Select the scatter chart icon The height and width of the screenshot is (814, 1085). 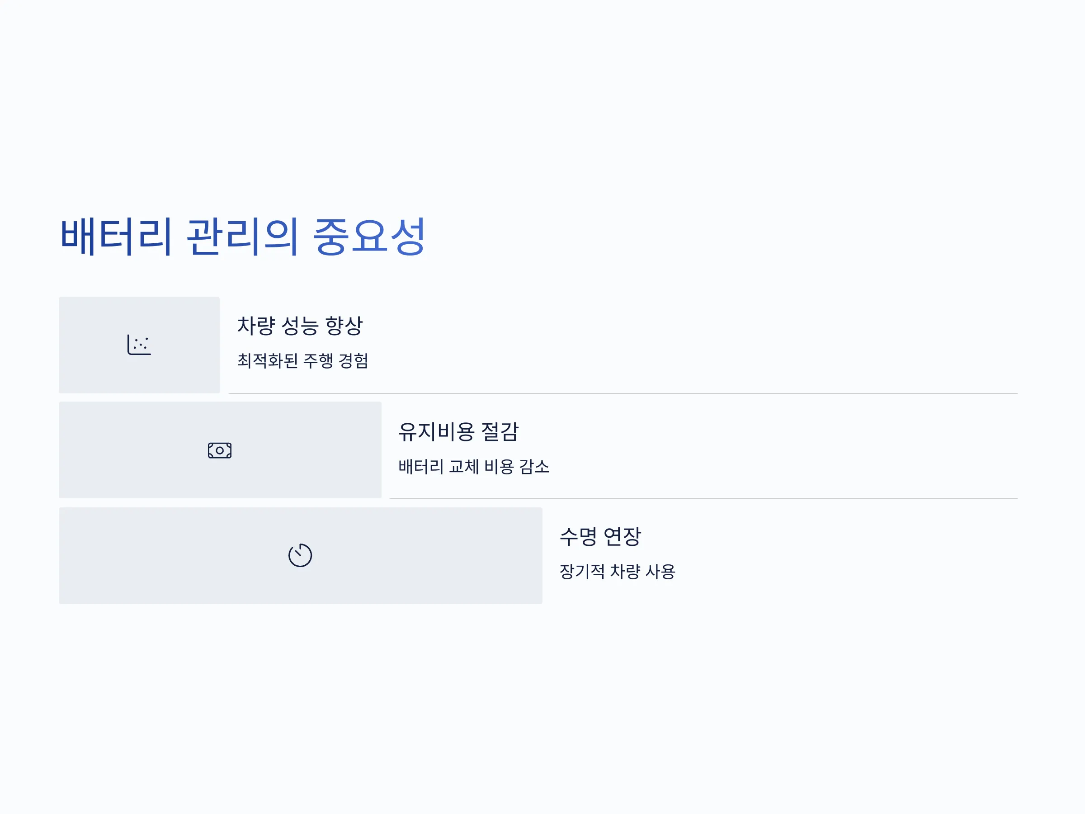[x=139, y=345]
